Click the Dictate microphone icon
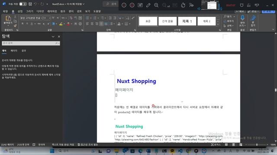Screen dimensions: 277x155 (x=242, y=18)
